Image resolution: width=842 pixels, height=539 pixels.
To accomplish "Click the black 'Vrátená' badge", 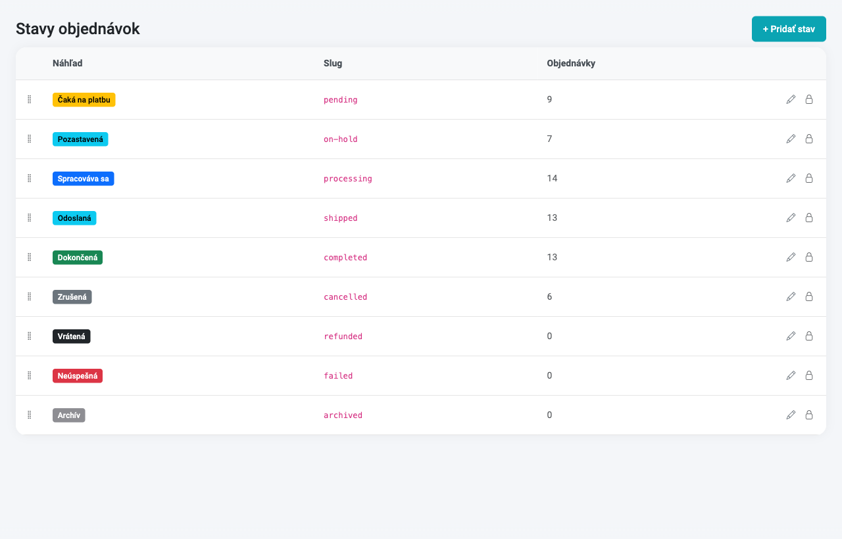I will tap(72, 336).
